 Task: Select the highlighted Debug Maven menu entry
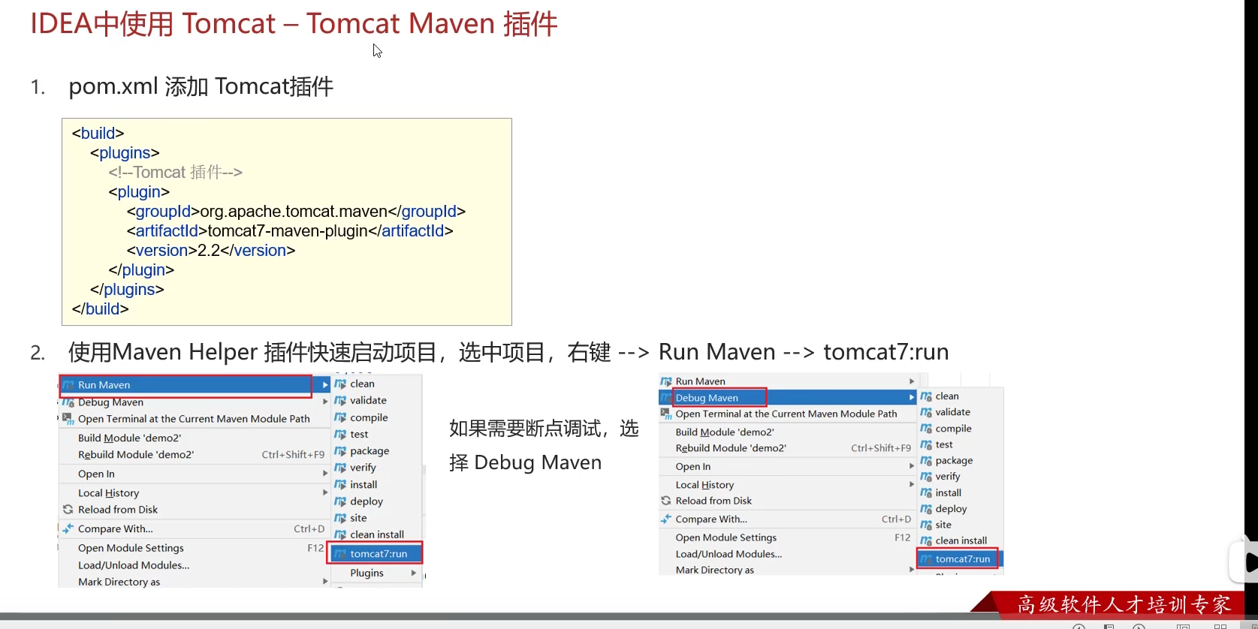(788, 398)
